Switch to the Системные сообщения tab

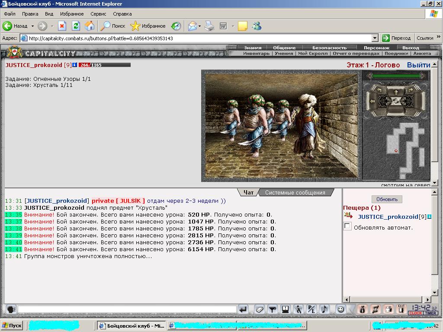(295, 192)
